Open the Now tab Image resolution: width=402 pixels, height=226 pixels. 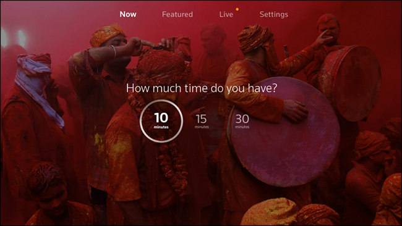(128, 14)
